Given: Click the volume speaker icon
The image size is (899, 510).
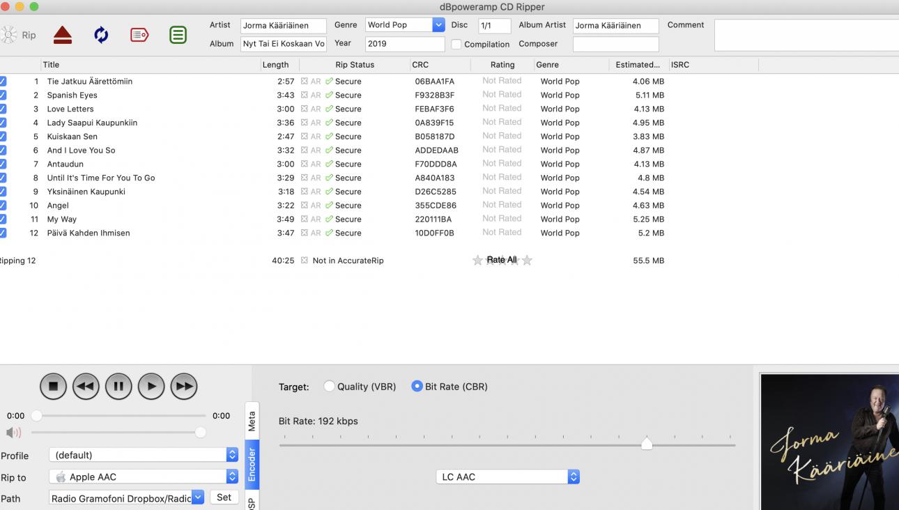Looking at the screenshot, I should pyautogui.click(x=13, y=433).
